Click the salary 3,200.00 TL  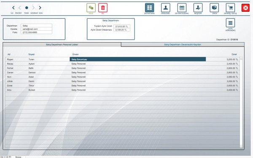pyautogui.click(x=232, y=59)
